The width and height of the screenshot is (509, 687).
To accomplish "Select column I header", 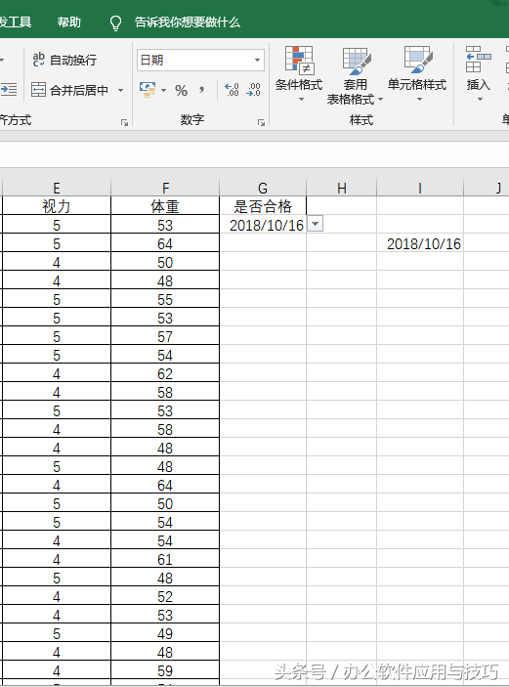I will point(420,188).
